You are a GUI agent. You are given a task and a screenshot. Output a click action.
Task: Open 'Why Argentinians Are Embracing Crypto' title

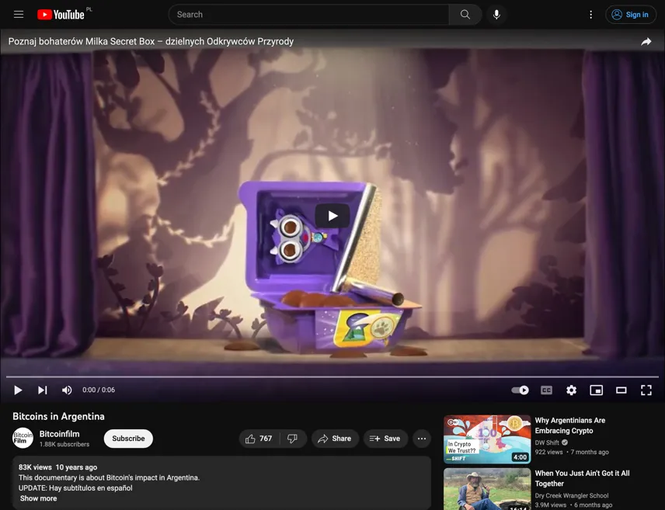tap(570, 425)
